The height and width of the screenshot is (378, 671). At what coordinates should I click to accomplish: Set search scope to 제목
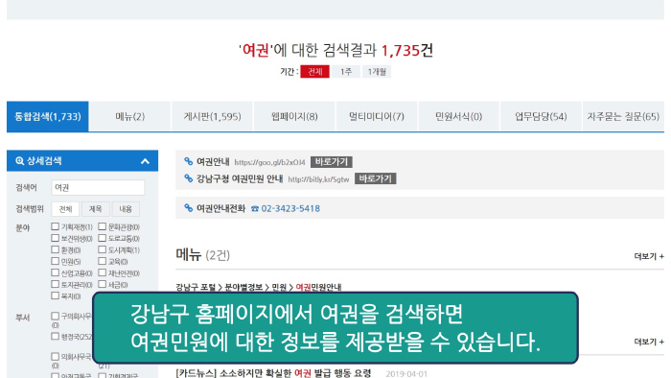(x=96, y=209)
